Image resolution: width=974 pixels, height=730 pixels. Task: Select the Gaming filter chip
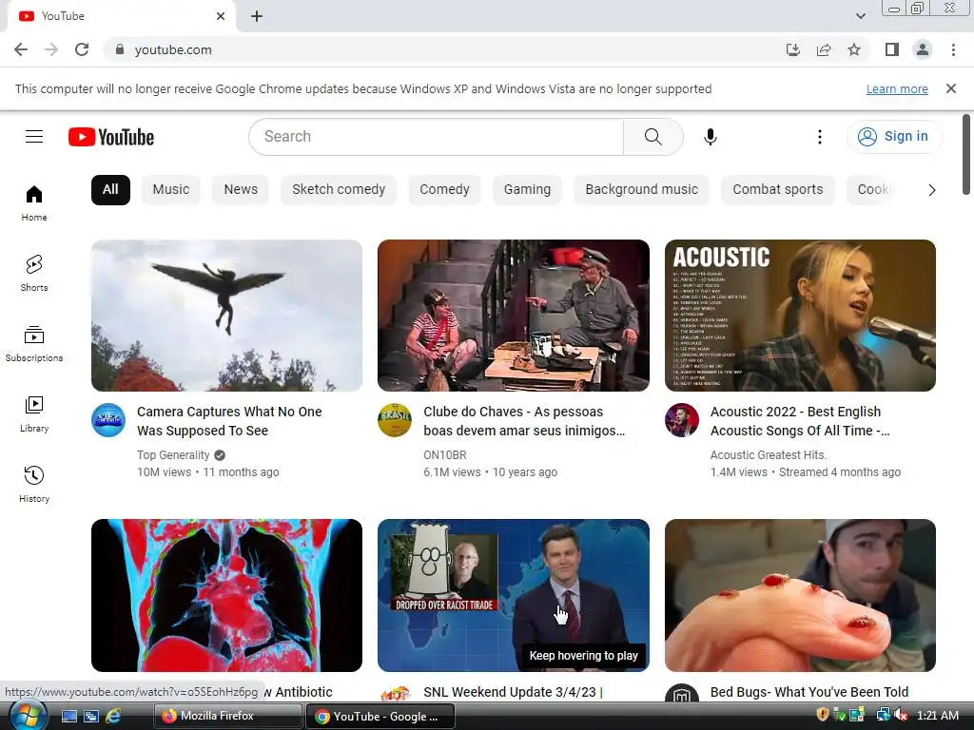coord(527,189)
